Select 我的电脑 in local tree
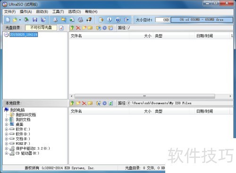The image size is (236, 173). tap(17, 110)
